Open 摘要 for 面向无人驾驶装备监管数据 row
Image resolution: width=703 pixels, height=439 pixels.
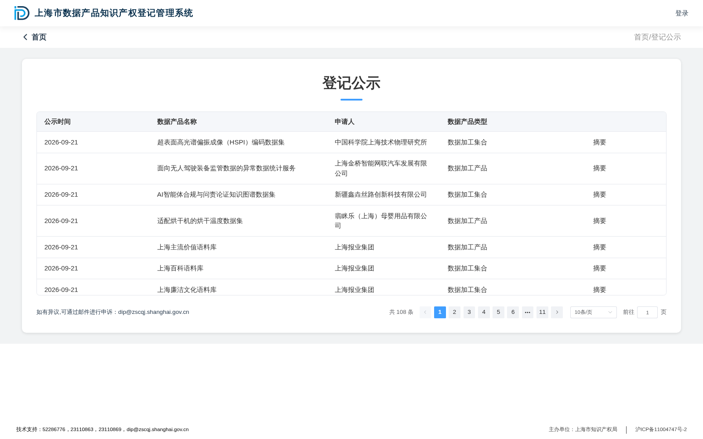(600, 168)
